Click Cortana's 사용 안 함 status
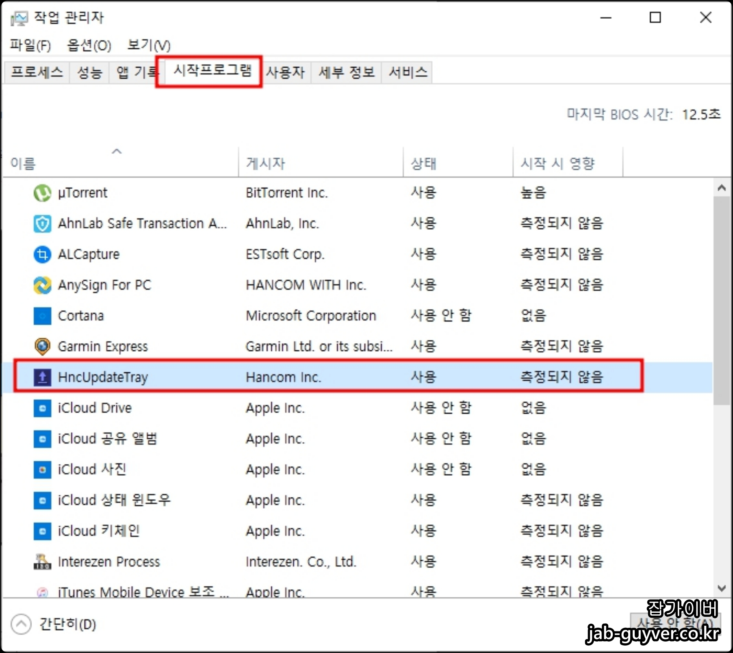The width and height of the screenshot is (733, 653). [441, 316]
